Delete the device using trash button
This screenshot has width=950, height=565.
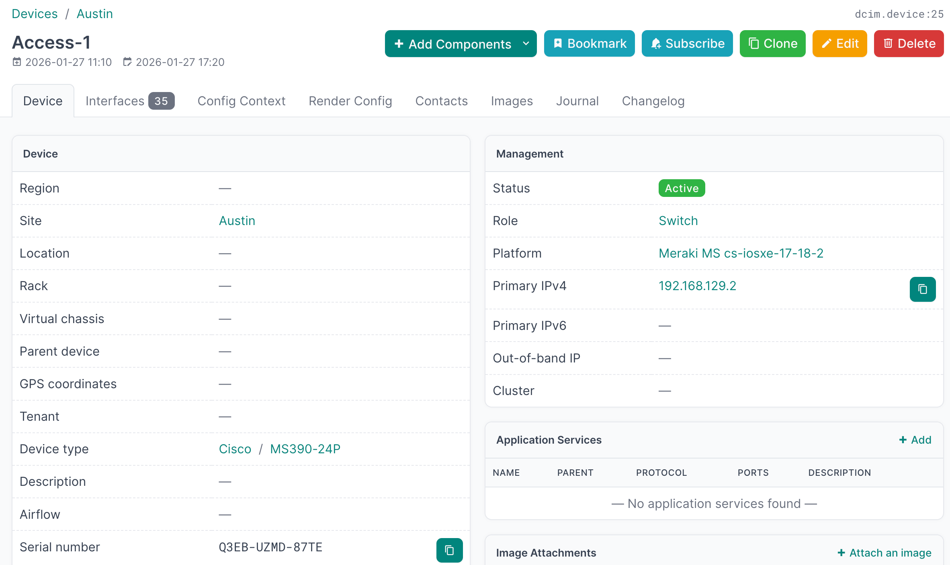tap(909, 43)
